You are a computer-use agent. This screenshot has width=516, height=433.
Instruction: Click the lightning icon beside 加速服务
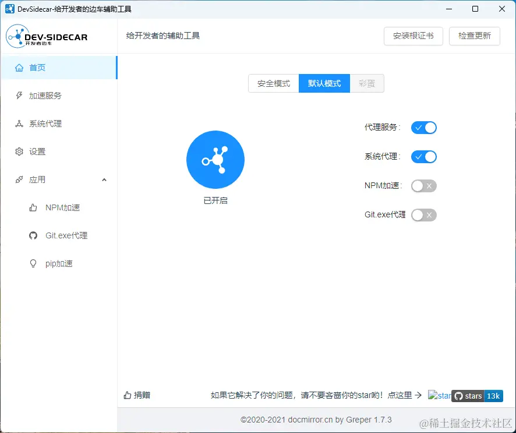(x=19, y=96)
